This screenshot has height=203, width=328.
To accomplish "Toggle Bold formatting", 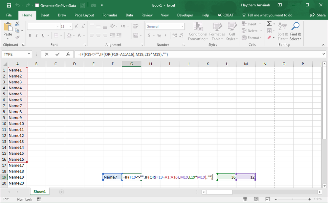I will (x=30, y=35).
